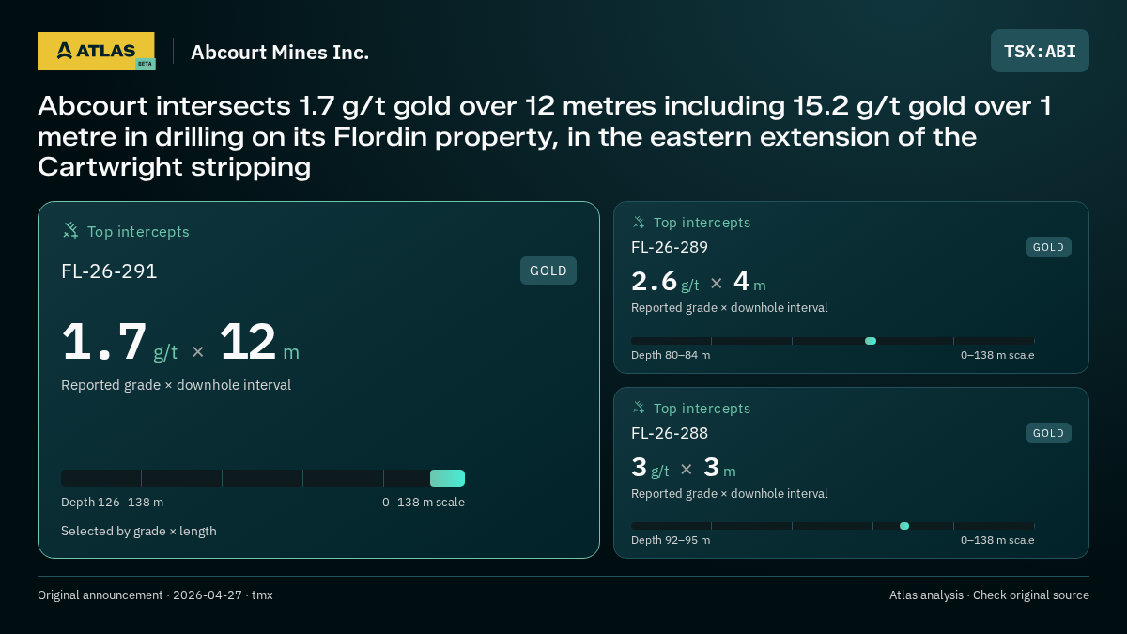The width and height of the screenshot is (1127, 634).
Task: Click the TSX:ABI ticker badge
Action: (1040, 51)
